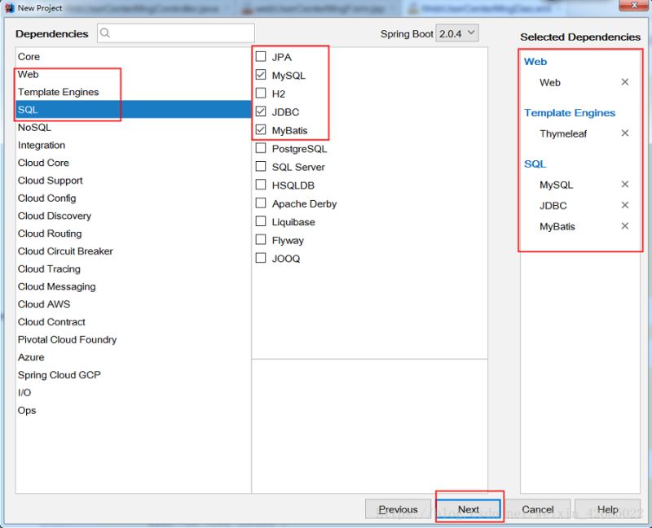This screenshot has width=652, height=528.
Task: Go back with the Previous button
Action: (398, 509)
